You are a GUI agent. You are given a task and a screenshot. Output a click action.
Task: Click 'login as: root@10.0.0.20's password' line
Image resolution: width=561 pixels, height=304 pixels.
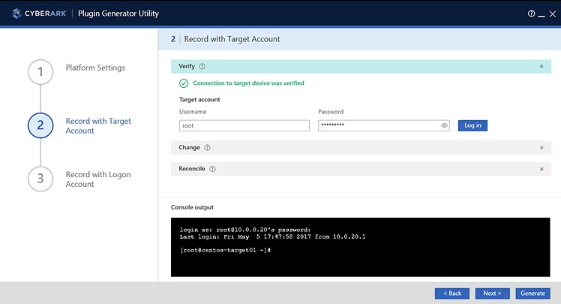point(245,230)
